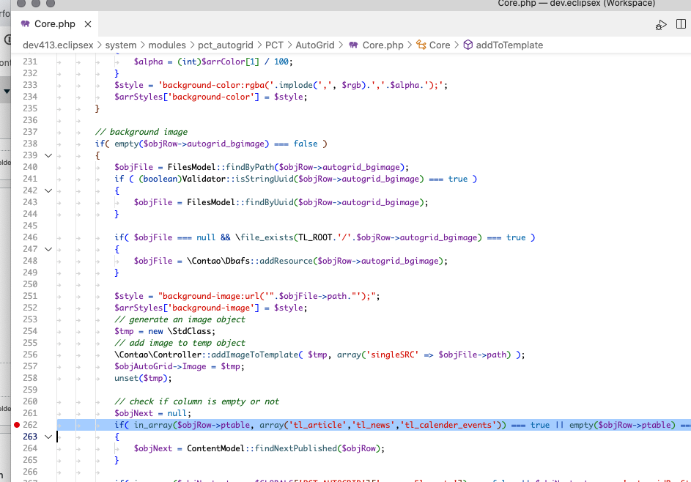Click the Run/Debug icon in editor toolbar
Viewport: 691px width, 482px height.
661,25
